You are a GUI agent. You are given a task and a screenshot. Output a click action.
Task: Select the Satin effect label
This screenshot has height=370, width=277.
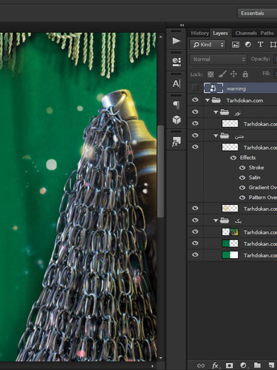click(x=255, y=177)
